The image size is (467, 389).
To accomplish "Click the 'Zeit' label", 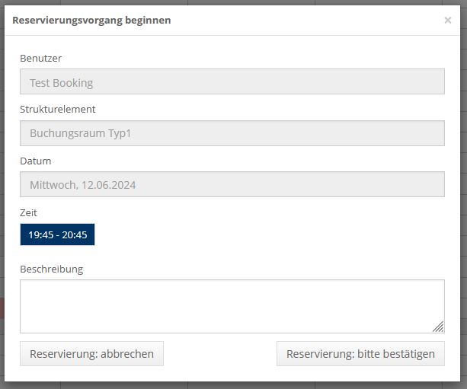I will (28, 213).
